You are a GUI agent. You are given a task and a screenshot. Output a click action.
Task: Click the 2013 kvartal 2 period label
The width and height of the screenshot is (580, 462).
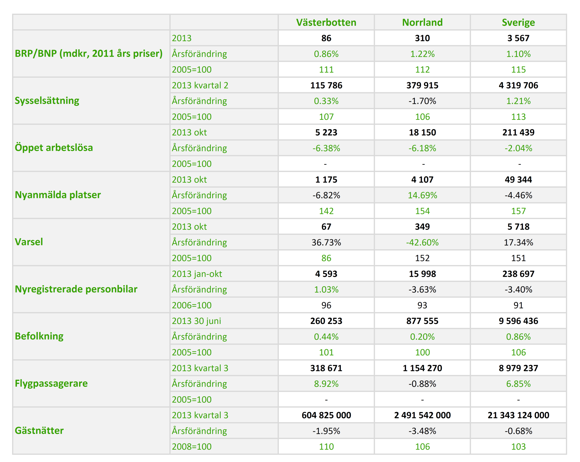click(x=200, y=85)
